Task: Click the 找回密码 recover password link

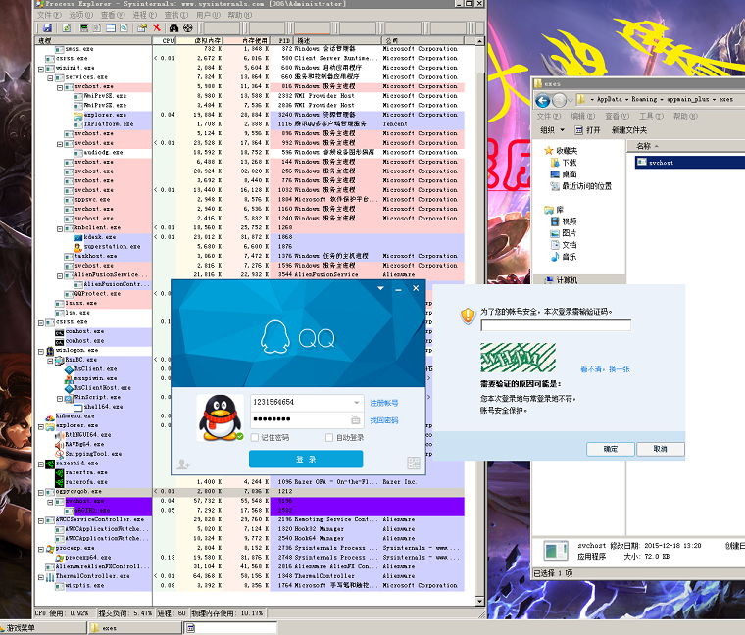Action: (384, 420)
